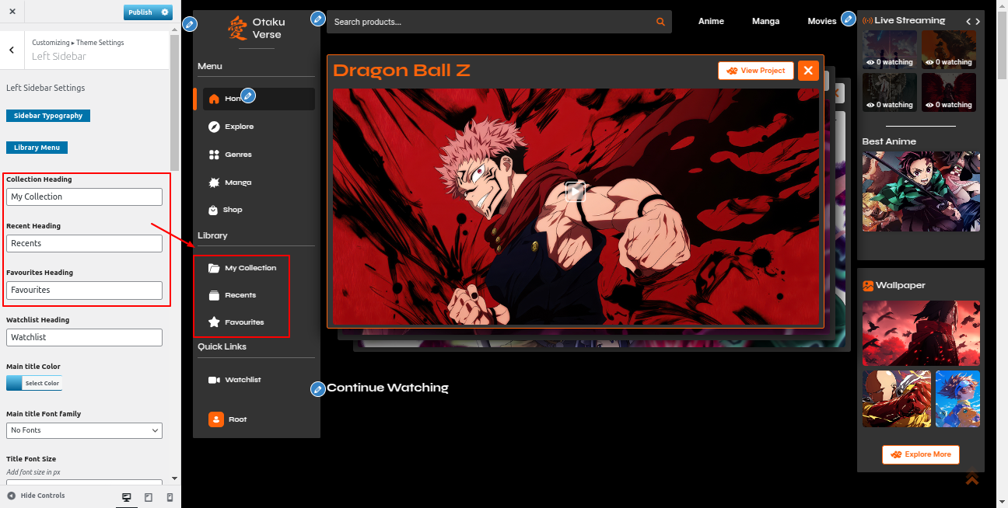Open Genres from the sidebar menu
Screen dimensions: 1008x508
click(238, 155)
